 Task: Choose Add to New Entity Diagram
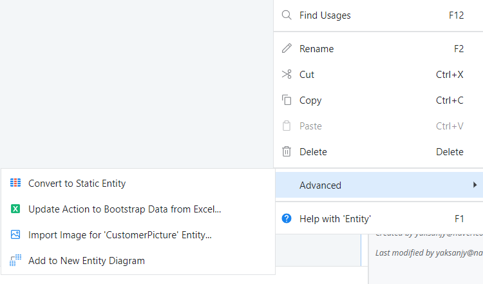pos(86,261)
